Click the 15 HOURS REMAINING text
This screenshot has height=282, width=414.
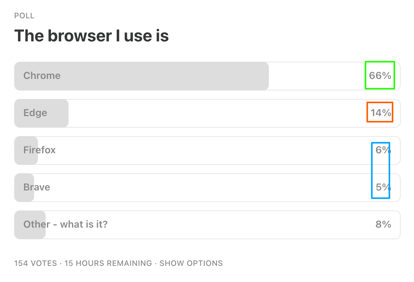[108, 263]
